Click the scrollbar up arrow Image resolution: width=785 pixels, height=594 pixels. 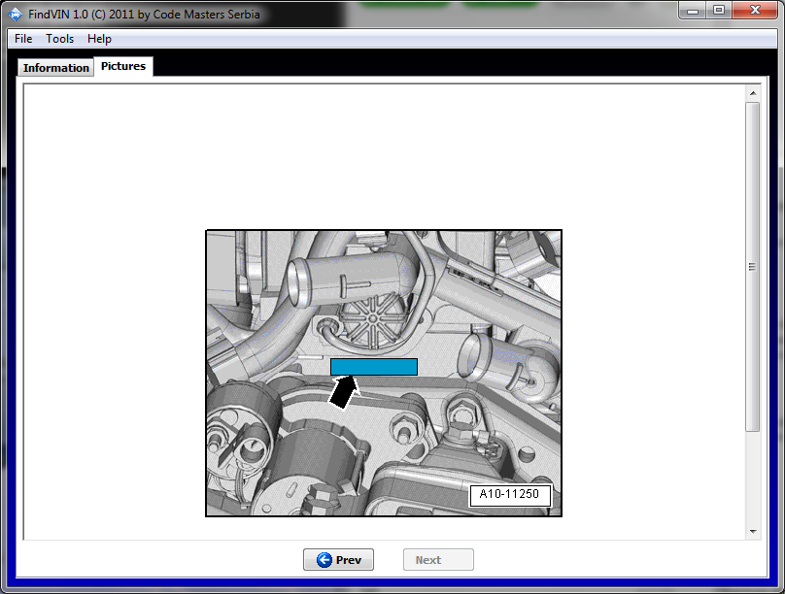pyautogui.click(x=753, y=93)
